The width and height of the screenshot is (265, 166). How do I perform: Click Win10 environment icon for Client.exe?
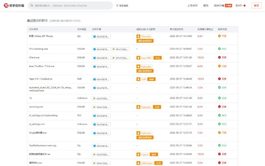(95, 58)
